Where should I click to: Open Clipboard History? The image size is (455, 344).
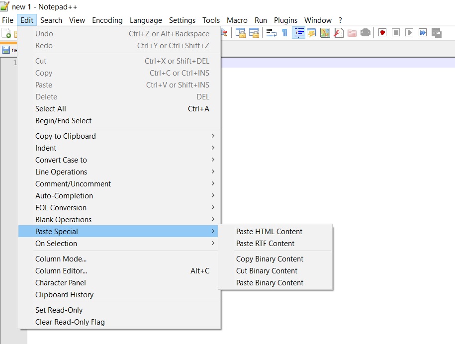119,294
